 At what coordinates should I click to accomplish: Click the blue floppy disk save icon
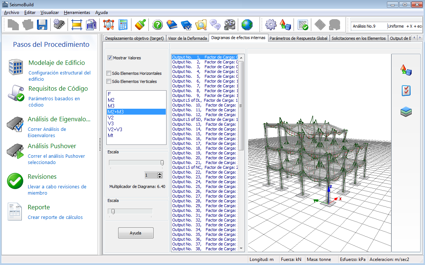tap(42, 25)
